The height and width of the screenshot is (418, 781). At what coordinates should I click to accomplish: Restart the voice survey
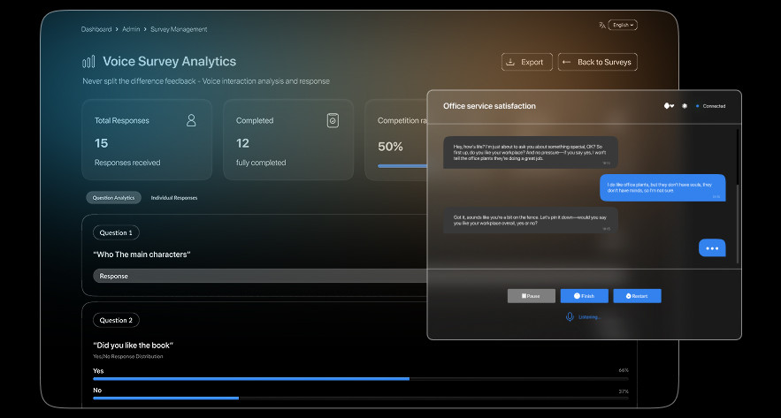637,296
